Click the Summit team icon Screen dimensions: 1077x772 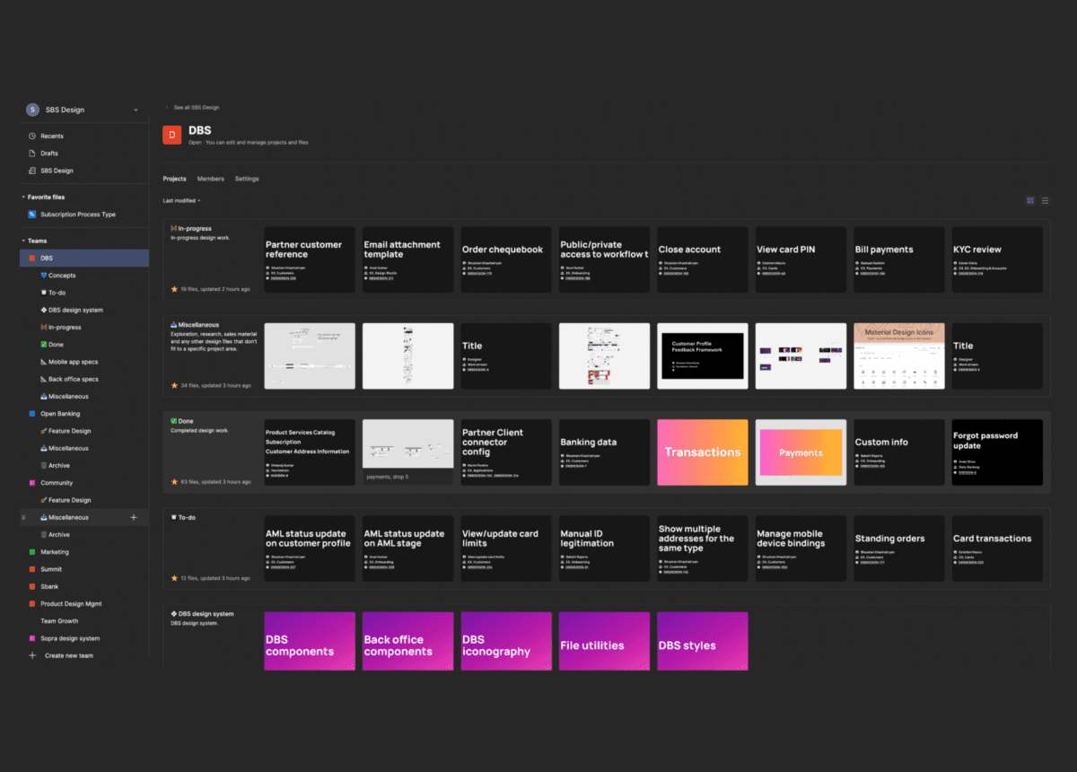click(32, 569)
